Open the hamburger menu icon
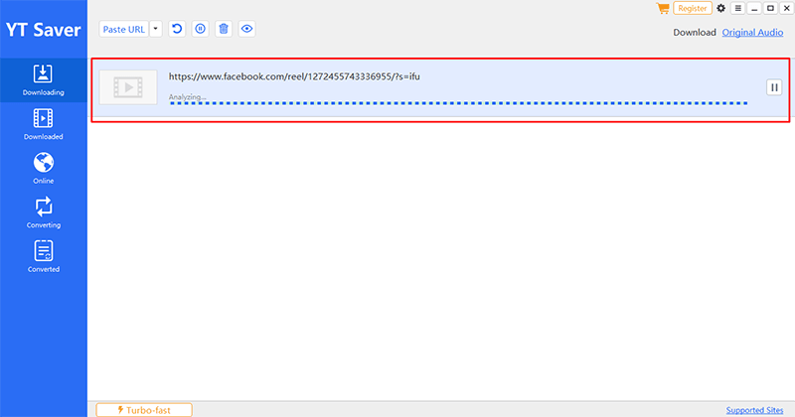 click(737, 8)
